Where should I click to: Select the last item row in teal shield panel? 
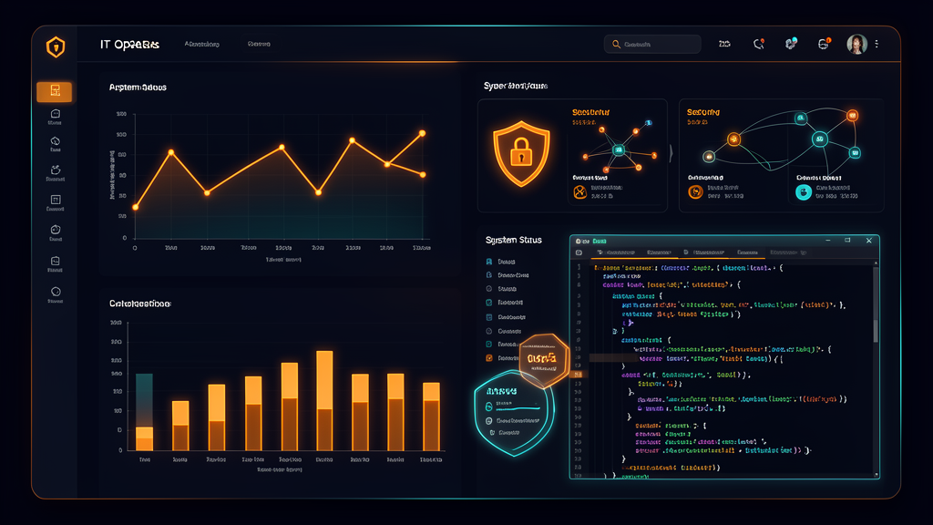[x=506, y=433]
